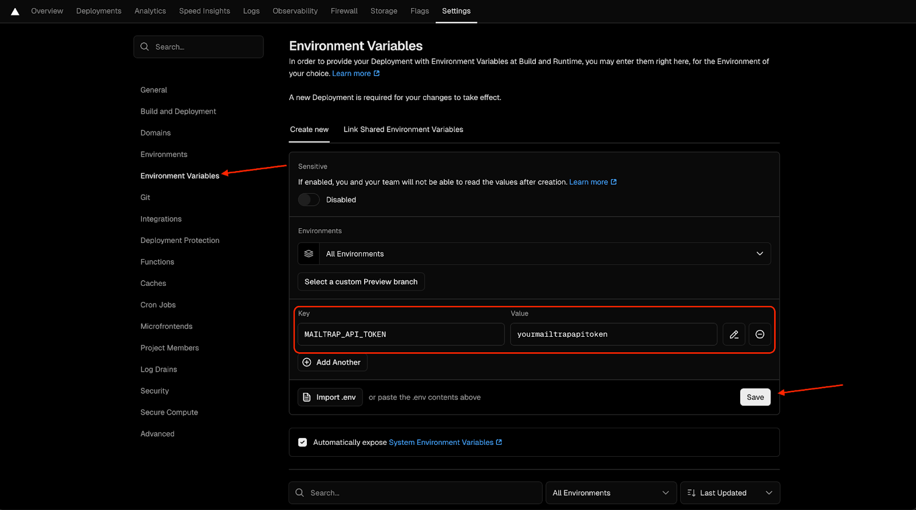Screen dimensions: 916x510
Task: Expand the All Environments selector chevron
Action: (760, 254)
